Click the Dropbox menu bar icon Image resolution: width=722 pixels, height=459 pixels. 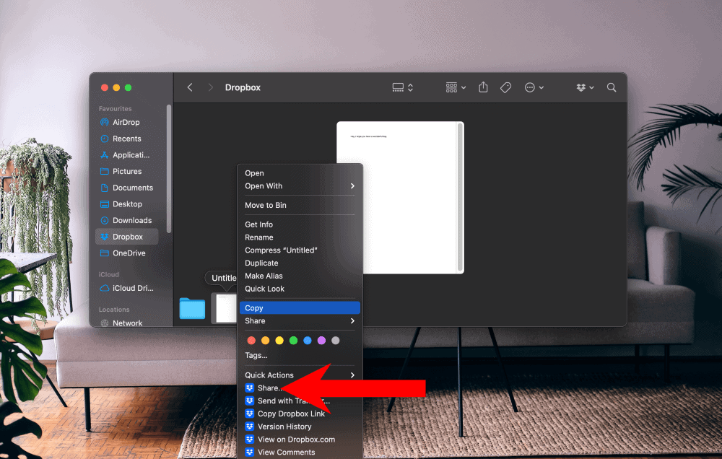[x=582, y=87]
